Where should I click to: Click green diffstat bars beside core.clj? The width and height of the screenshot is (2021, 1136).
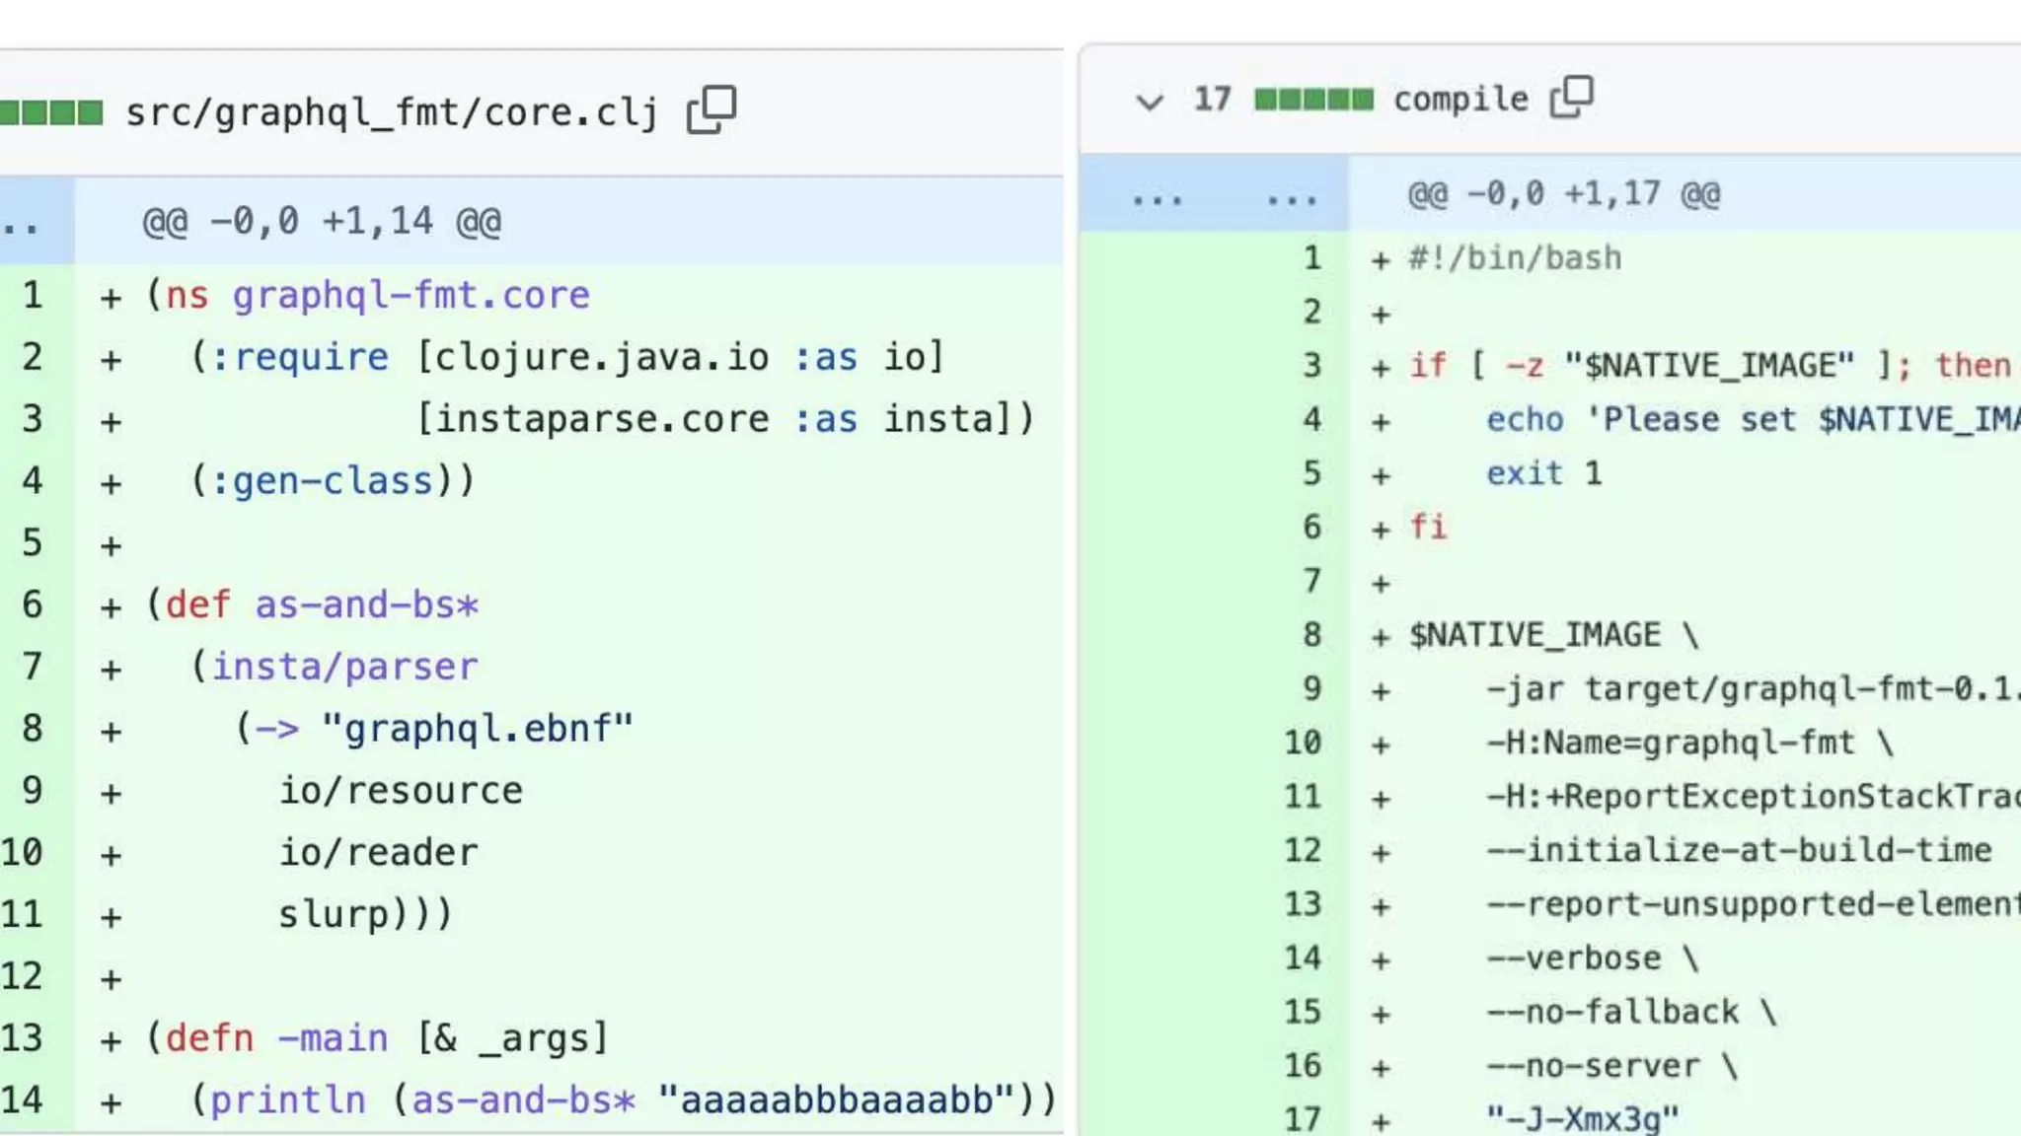click(x=51, y=112)
